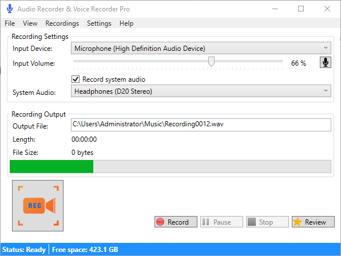341x256 pixels.
Task: Click the Input Volume slider handle
Action: coord(211,62)
